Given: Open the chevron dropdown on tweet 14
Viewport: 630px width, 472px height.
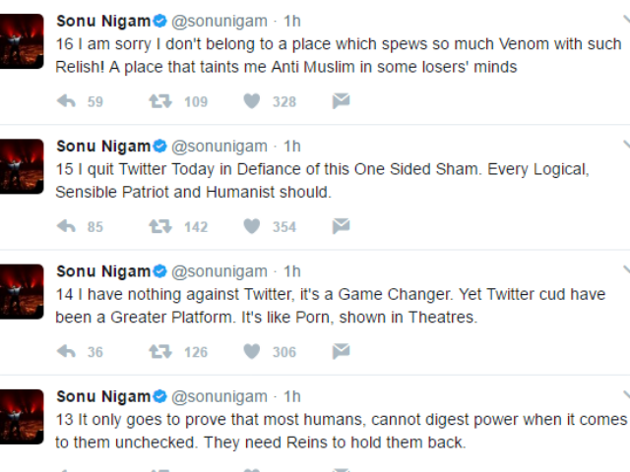Looking at the screenshot, I should tap(626, 270).
